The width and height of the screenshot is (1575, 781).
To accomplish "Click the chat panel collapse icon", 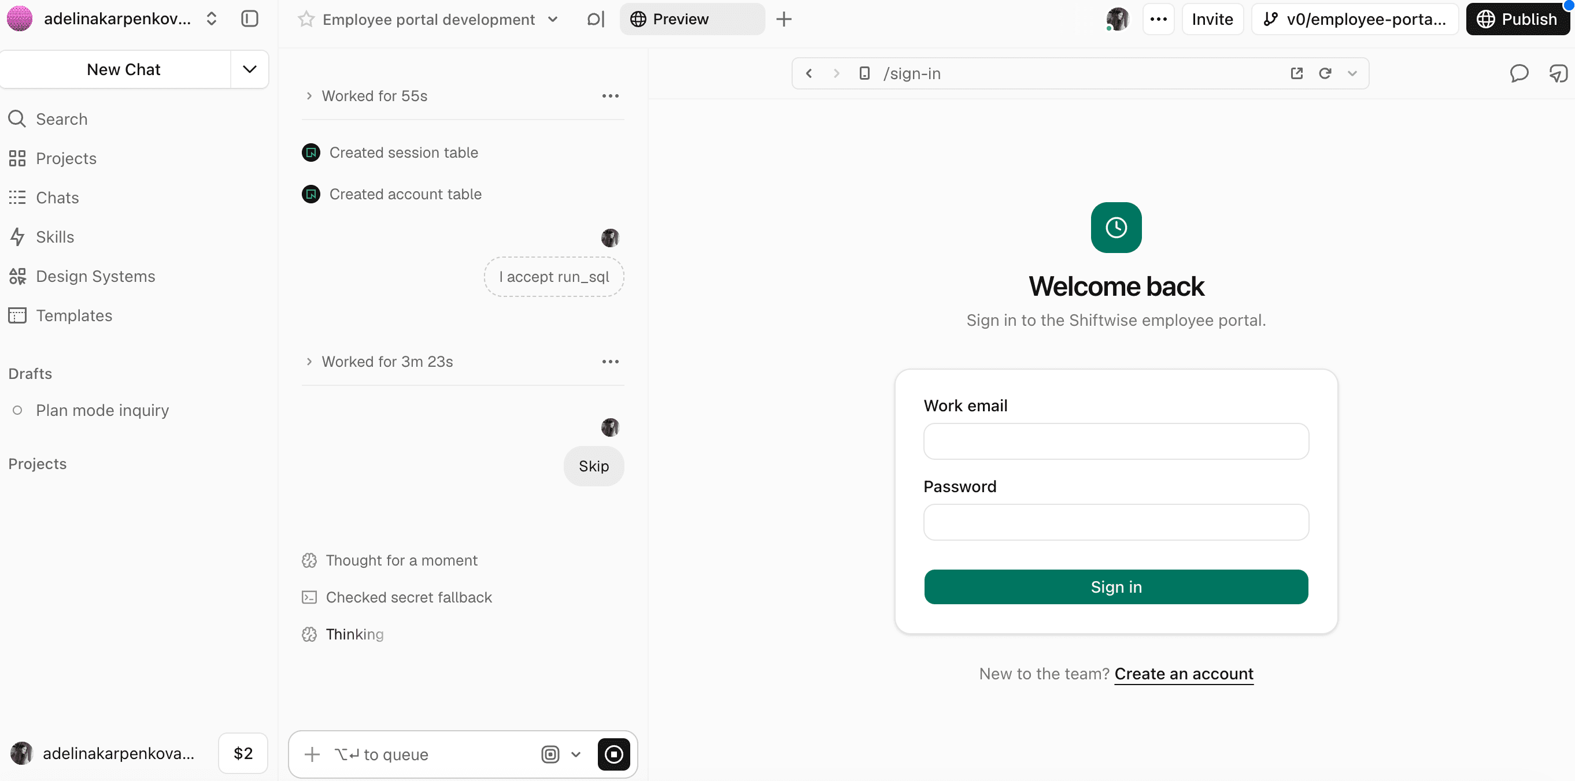I will pos(596,20).
